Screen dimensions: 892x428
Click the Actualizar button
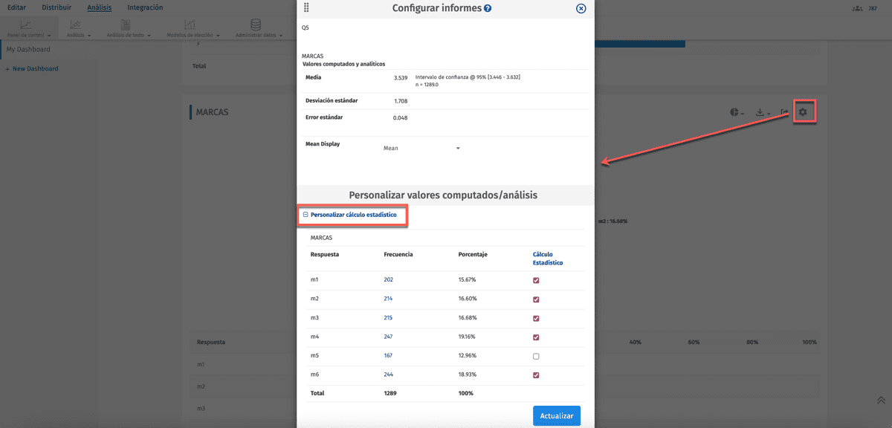coord(557,416)
